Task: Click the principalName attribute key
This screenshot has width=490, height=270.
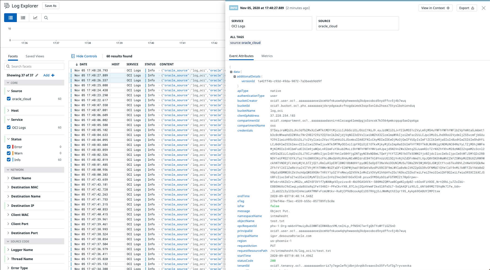Action: click(248, 236)
